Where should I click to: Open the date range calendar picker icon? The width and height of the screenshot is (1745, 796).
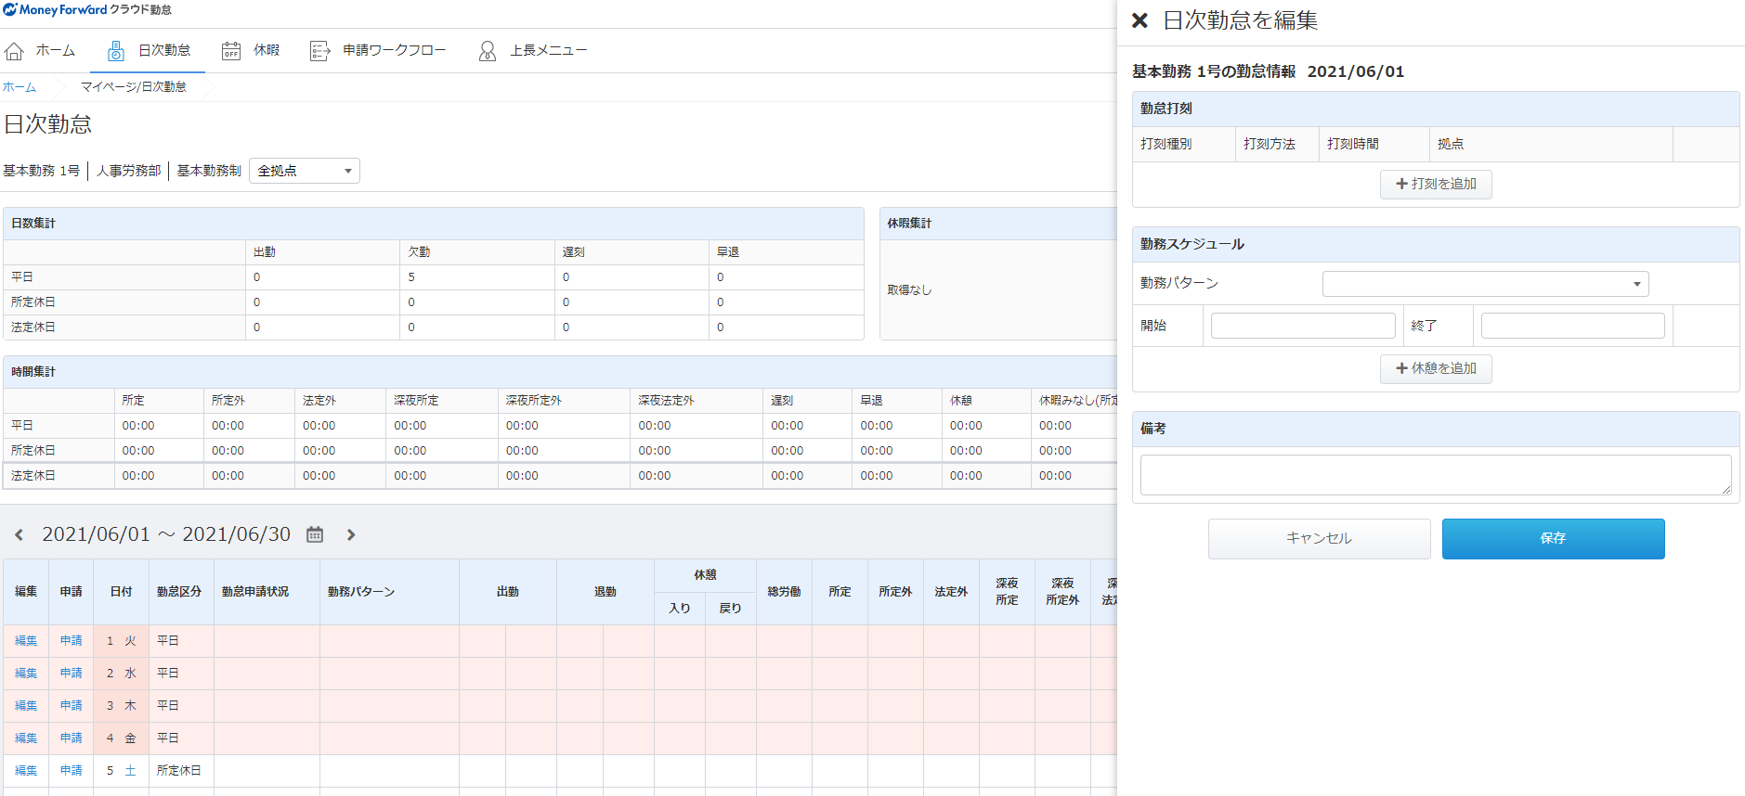315,534
